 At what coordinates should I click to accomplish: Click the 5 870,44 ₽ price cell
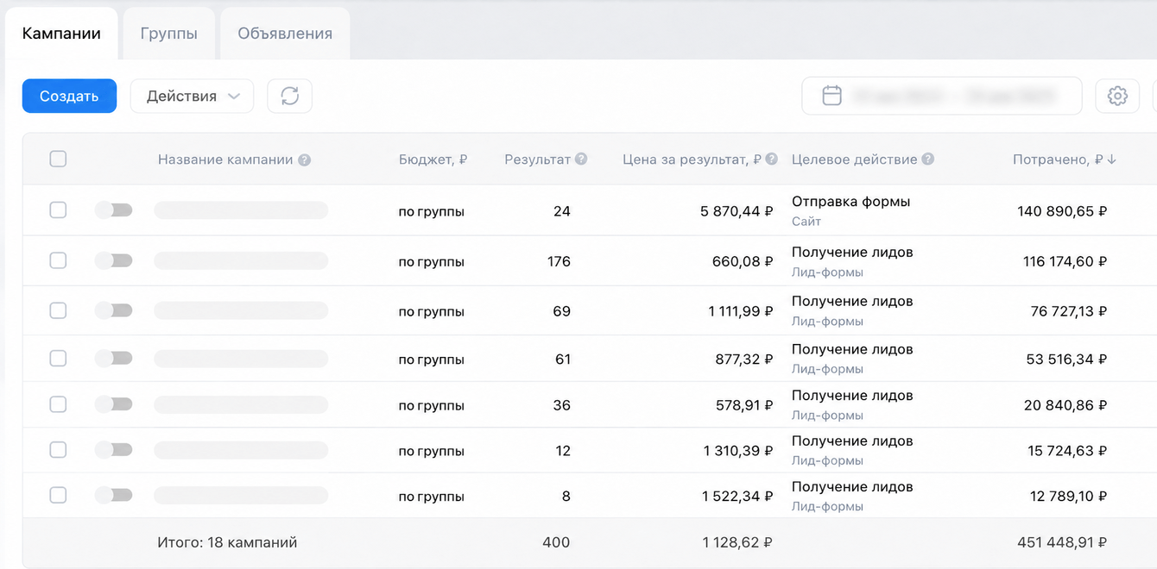click(737, 211)
